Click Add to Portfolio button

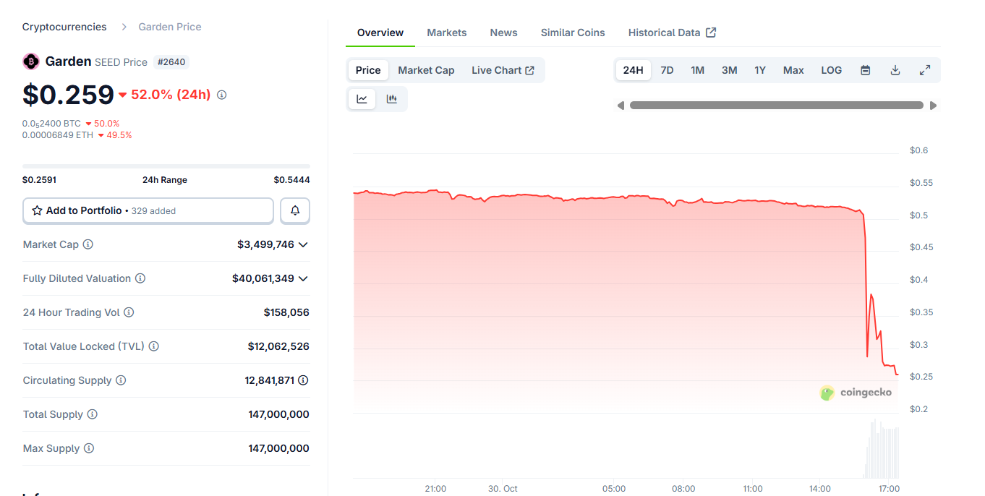pyautogui.click(x=148, y=210)
